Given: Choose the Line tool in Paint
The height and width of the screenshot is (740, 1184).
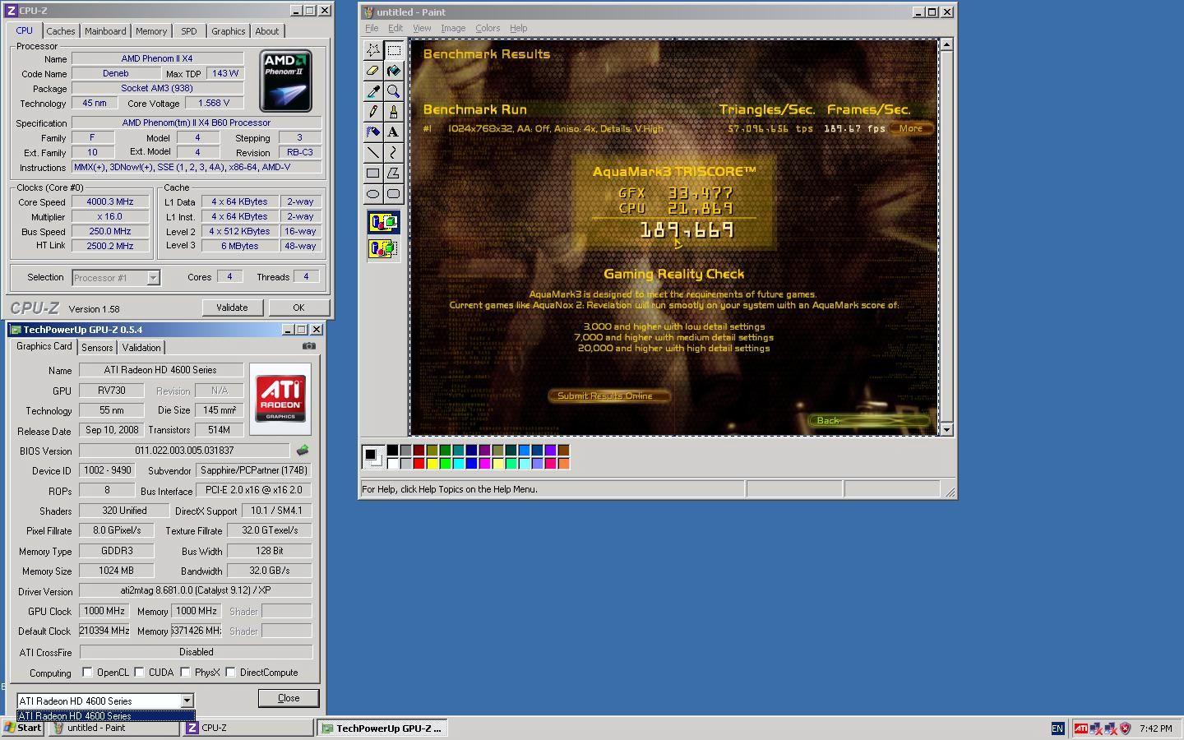Looking at the screenshot, I should pos(373,153).
